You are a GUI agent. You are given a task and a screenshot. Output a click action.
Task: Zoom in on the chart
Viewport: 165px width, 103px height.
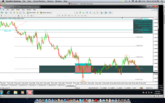(x=87, y=13)
